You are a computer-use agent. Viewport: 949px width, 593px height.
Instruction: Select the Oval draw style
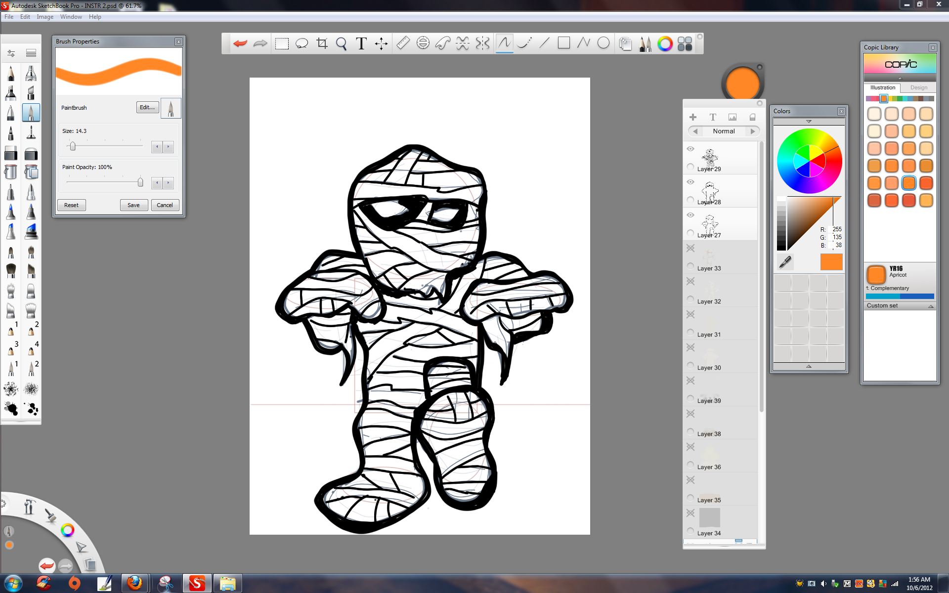tap(603, 43)
